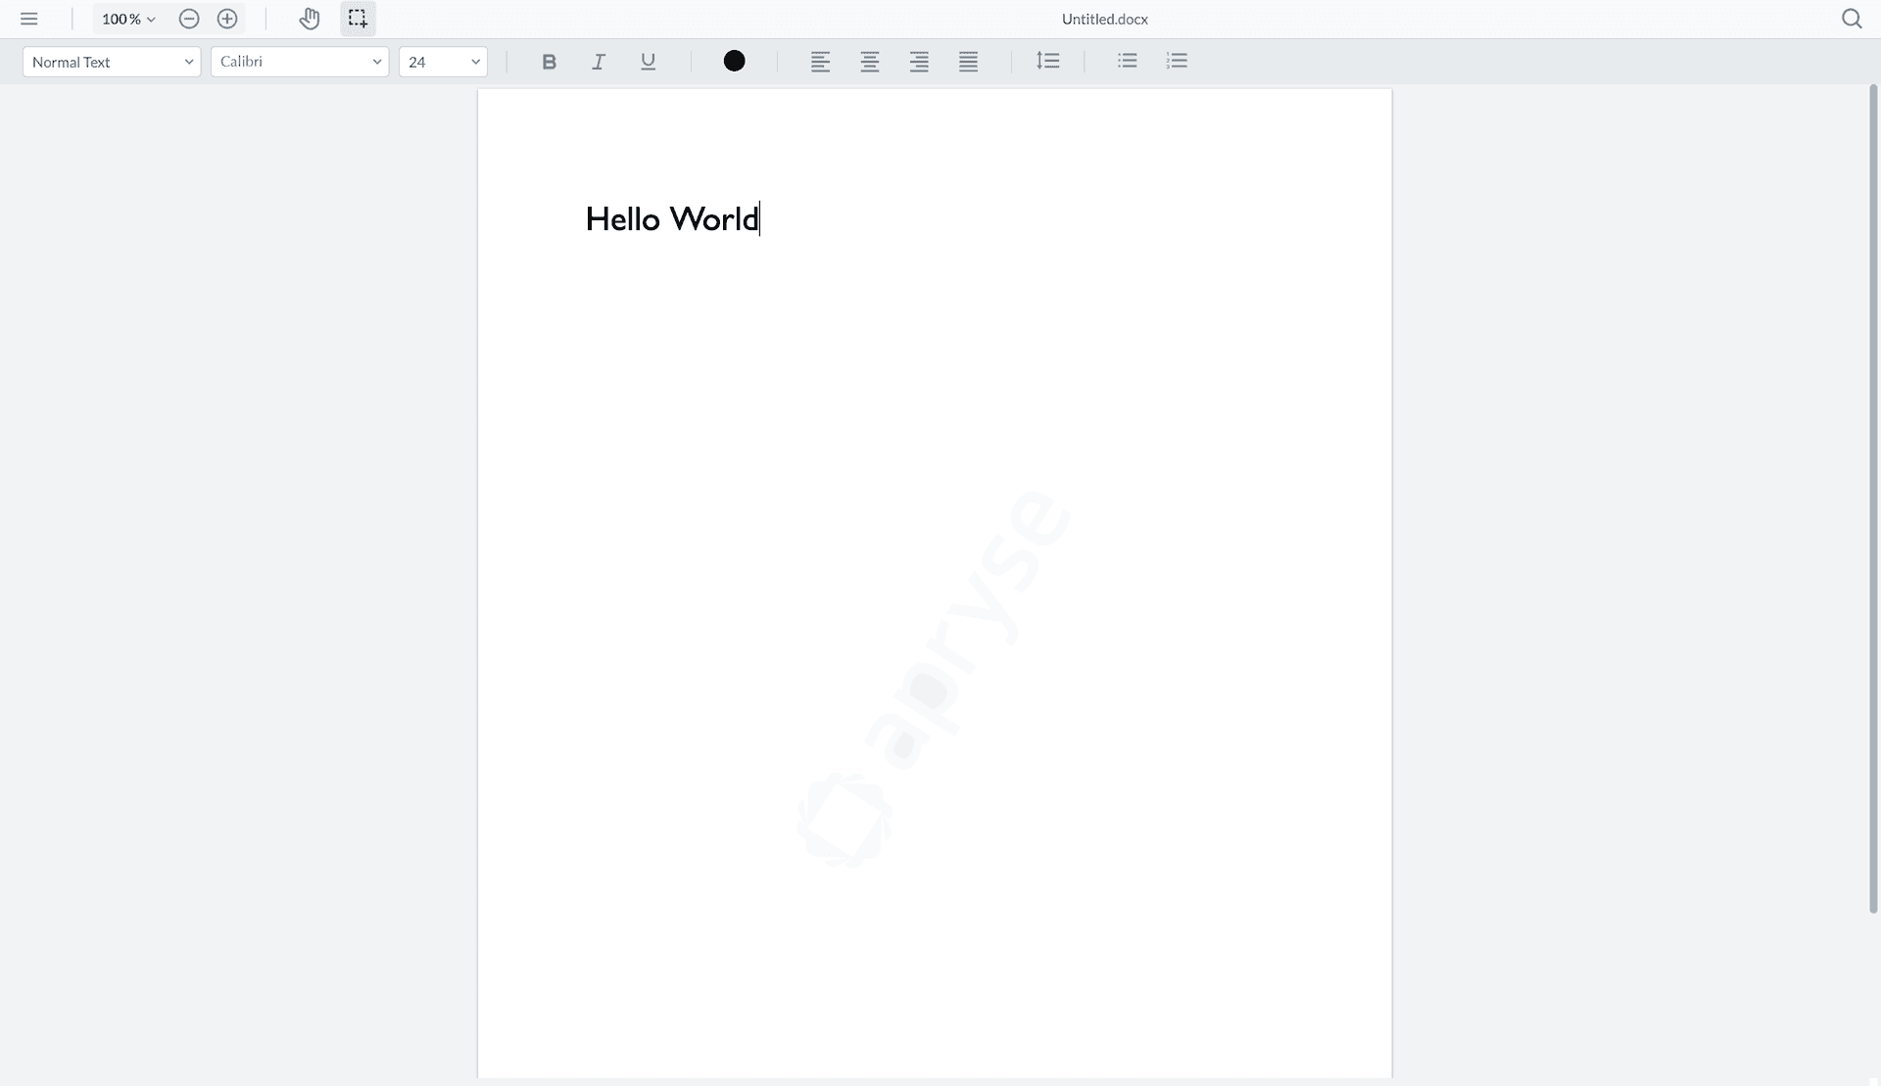Apply a bulleted list
Image resolution: width=1881 pixels, height=1086 pixels.
tap(1128, 61)
